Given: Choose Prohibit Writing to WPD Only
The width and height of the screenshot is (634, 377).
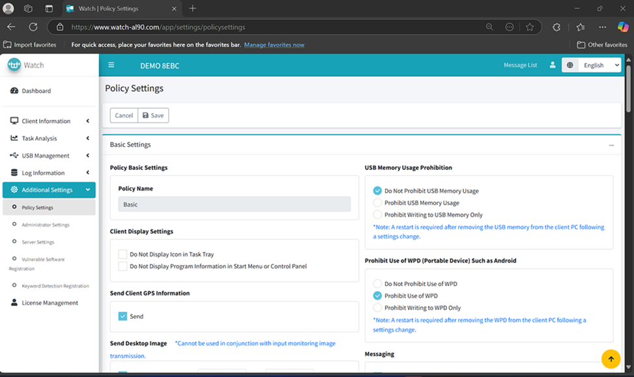Looking at the screenshot, I should point(377,308).
